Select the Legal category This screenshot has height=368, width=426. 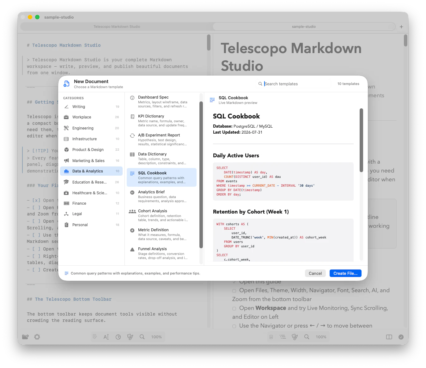(x=91, y=214)
